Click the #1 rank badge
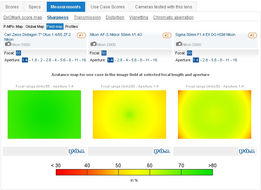Image resolution: width=261 pixels, height=190 pixels. pos(81,35)
